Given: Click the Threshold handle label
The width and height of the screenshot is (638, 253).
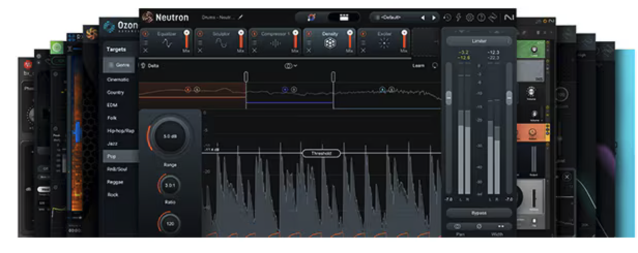Looking at the screenshot, I should coord(321,153).
